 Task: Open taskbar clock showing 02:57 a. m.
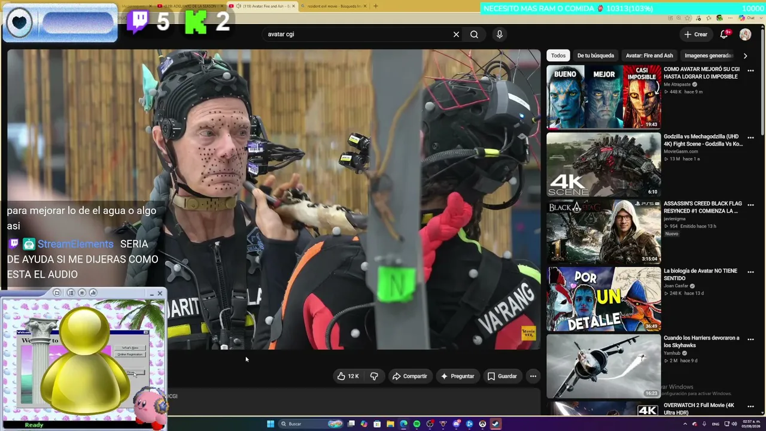click(750, 424)
